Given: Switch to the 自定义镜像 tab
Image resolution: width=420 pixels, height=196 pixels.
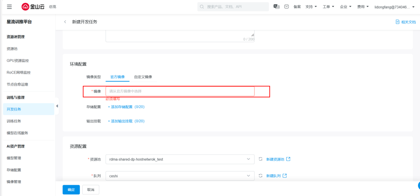Looking at the screenshot, I should 143,77.
